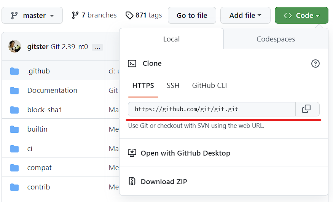
Task: Click the builtin folder icon
Action: [14, 129]
